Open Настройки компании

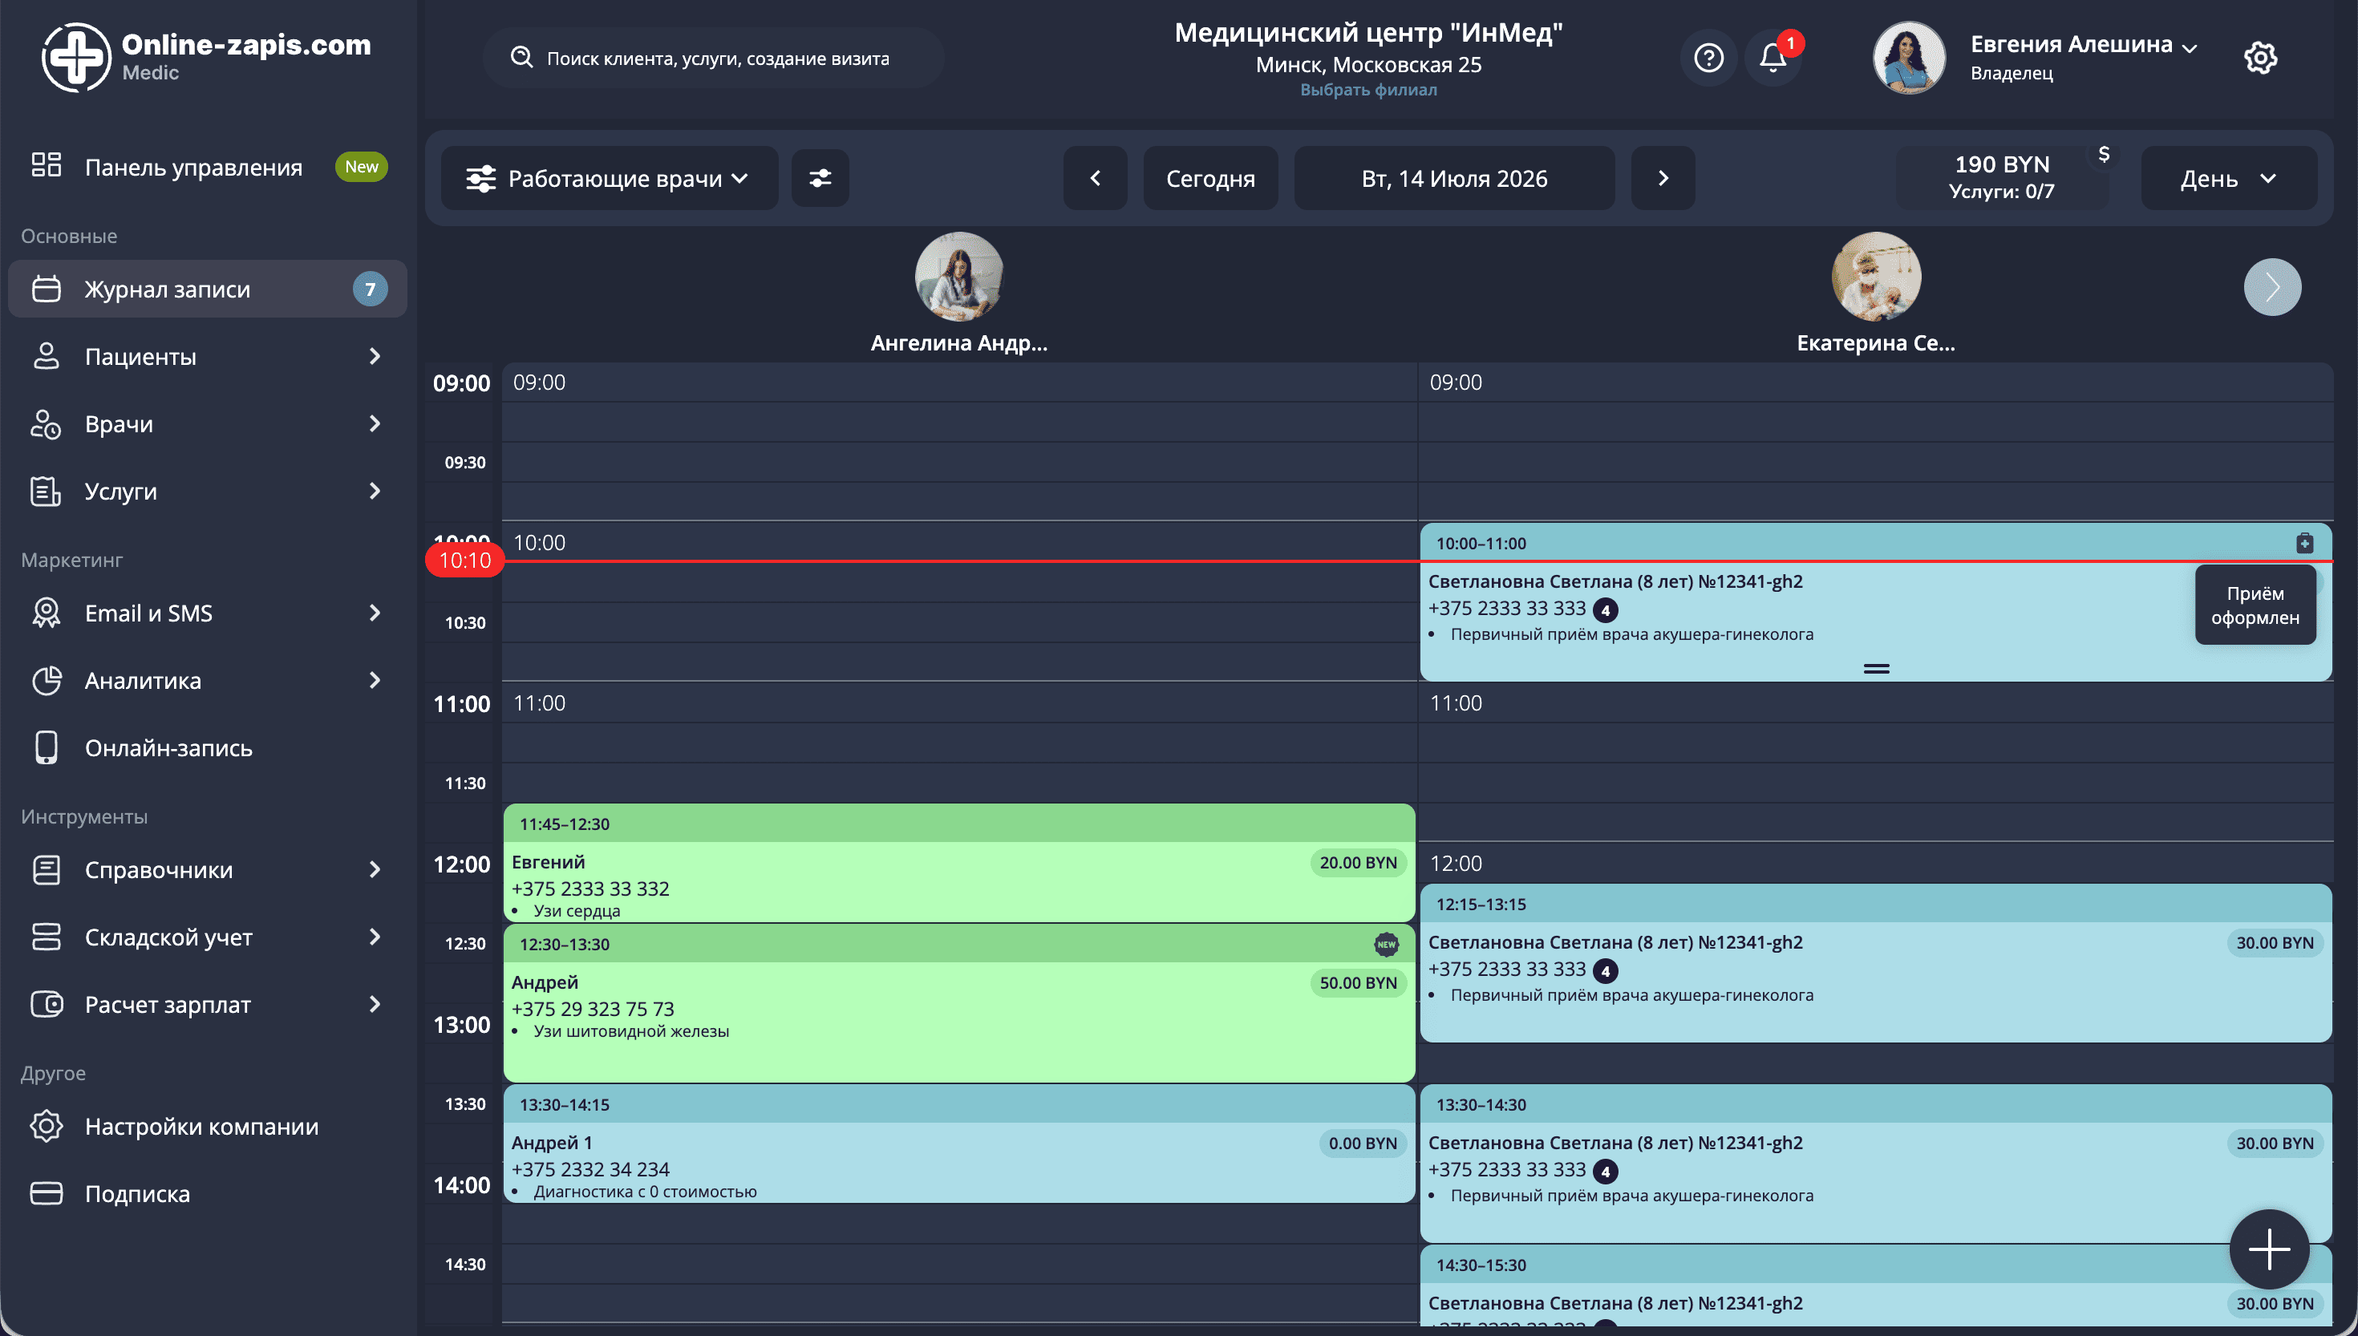point(208,1126)
